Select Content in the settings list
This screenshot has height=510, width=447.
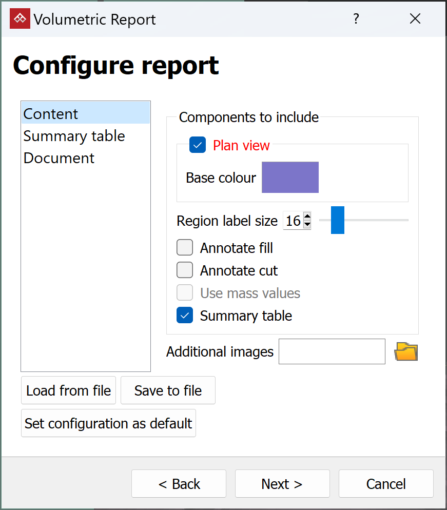51,114
